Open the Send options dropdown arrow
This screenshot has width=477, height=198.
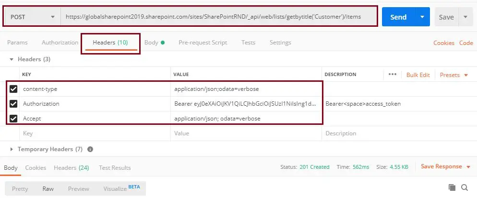(422, 17)
